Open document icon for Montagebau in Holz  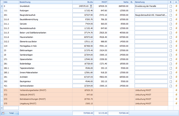[171, 46]
